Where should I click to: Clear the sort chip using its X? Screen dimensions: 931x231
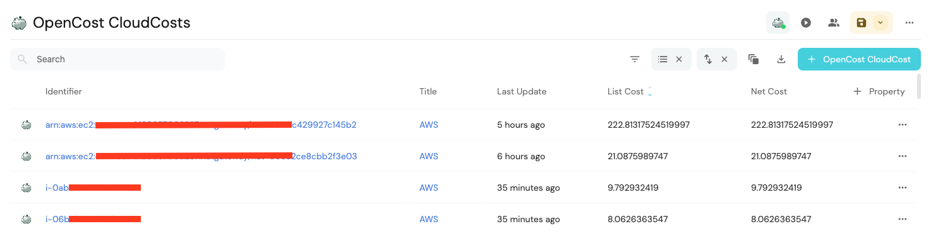click(724, 59)
